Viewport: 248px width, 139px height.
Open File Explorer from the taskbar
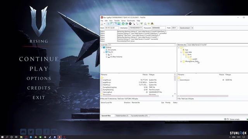[21, 137]
